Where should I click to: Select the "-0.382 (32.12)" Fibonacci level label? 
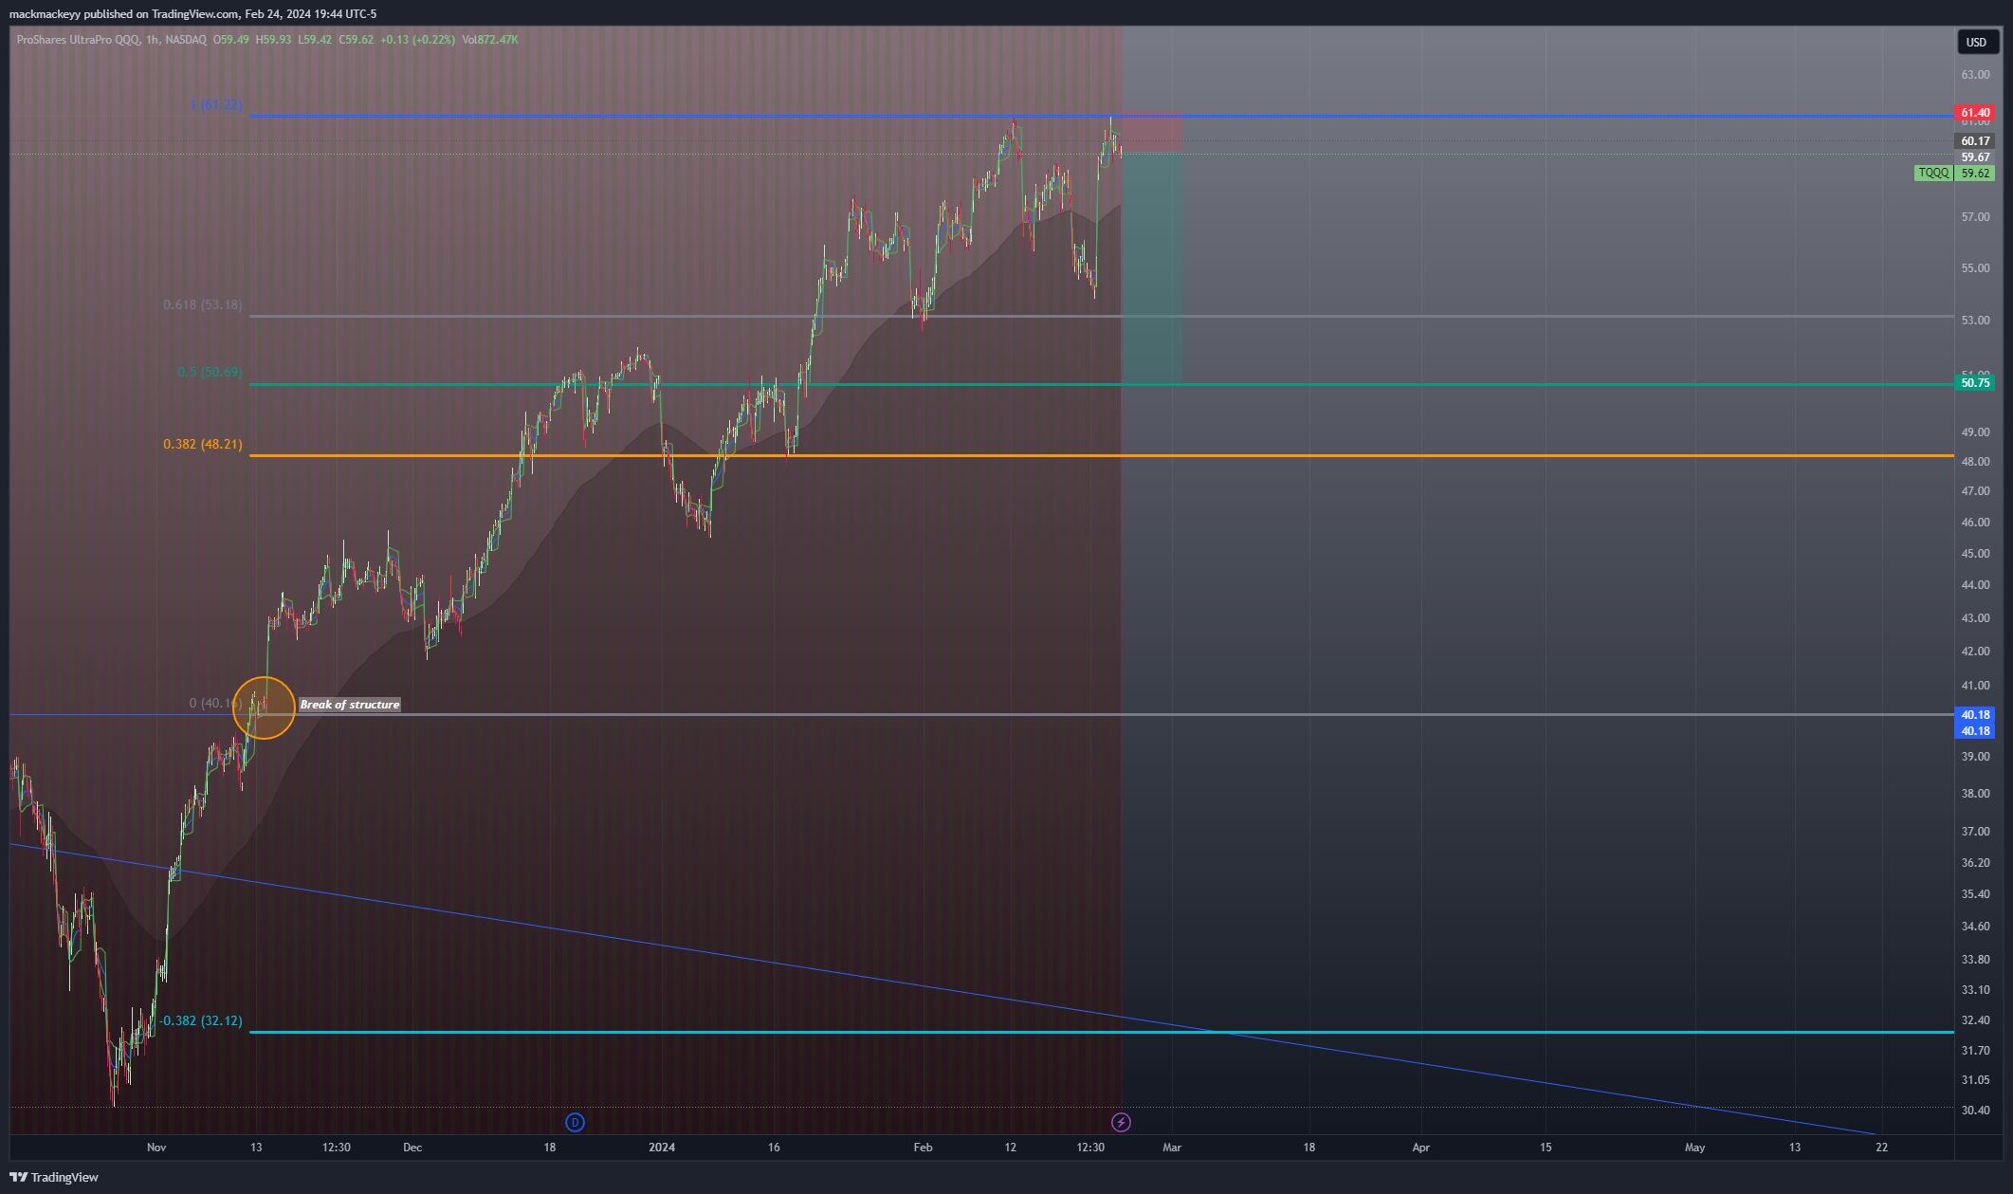click(200, 1020)
